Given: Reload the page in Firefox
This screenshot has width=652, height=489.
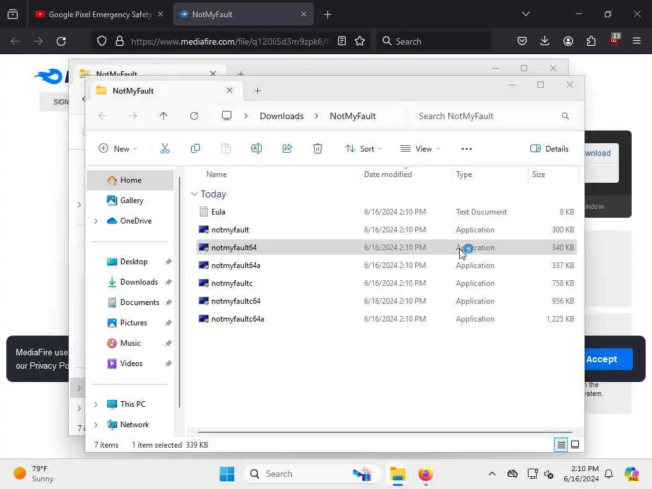Looking at the screenshot, I should [x=61, y=41].
